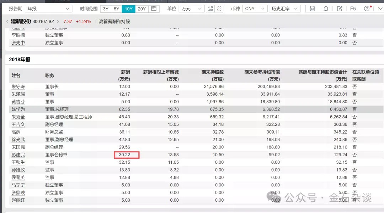Image resolution: width=384 pixels, height=213 pixels.
Task: Open the custom date range calendar
Action: 154,9
